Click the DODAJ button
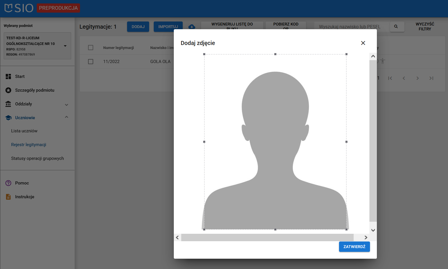Viewport: 448px width, 269px height. (x=138, y=27)
